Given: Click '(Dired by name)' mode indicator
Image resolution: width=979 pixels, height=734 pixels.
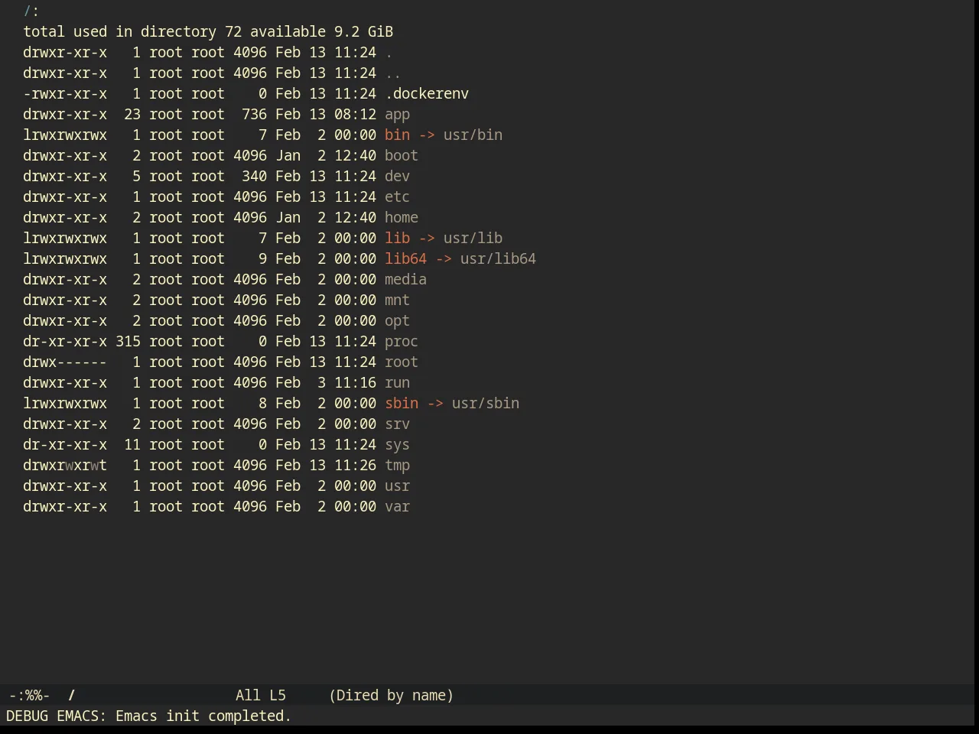Looking at the screenshot, I should point(391,696).
